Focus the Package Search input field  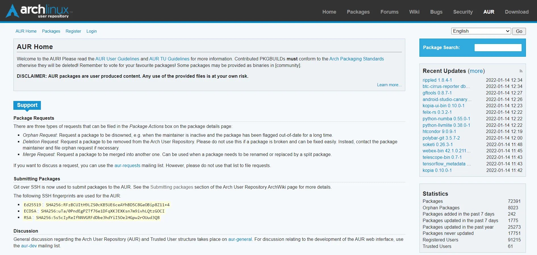(x=498, y=48)
